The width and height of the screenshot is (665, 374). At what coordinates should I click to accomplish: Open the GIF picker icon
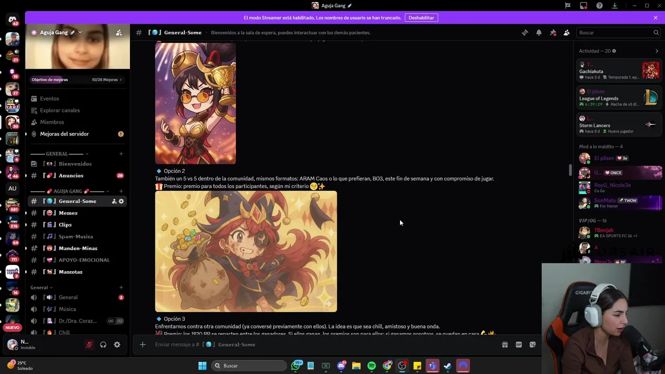[518, 344]
